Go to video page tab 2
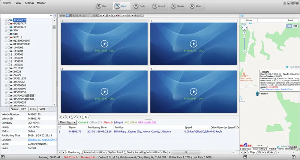 click(x=75, y=117)
